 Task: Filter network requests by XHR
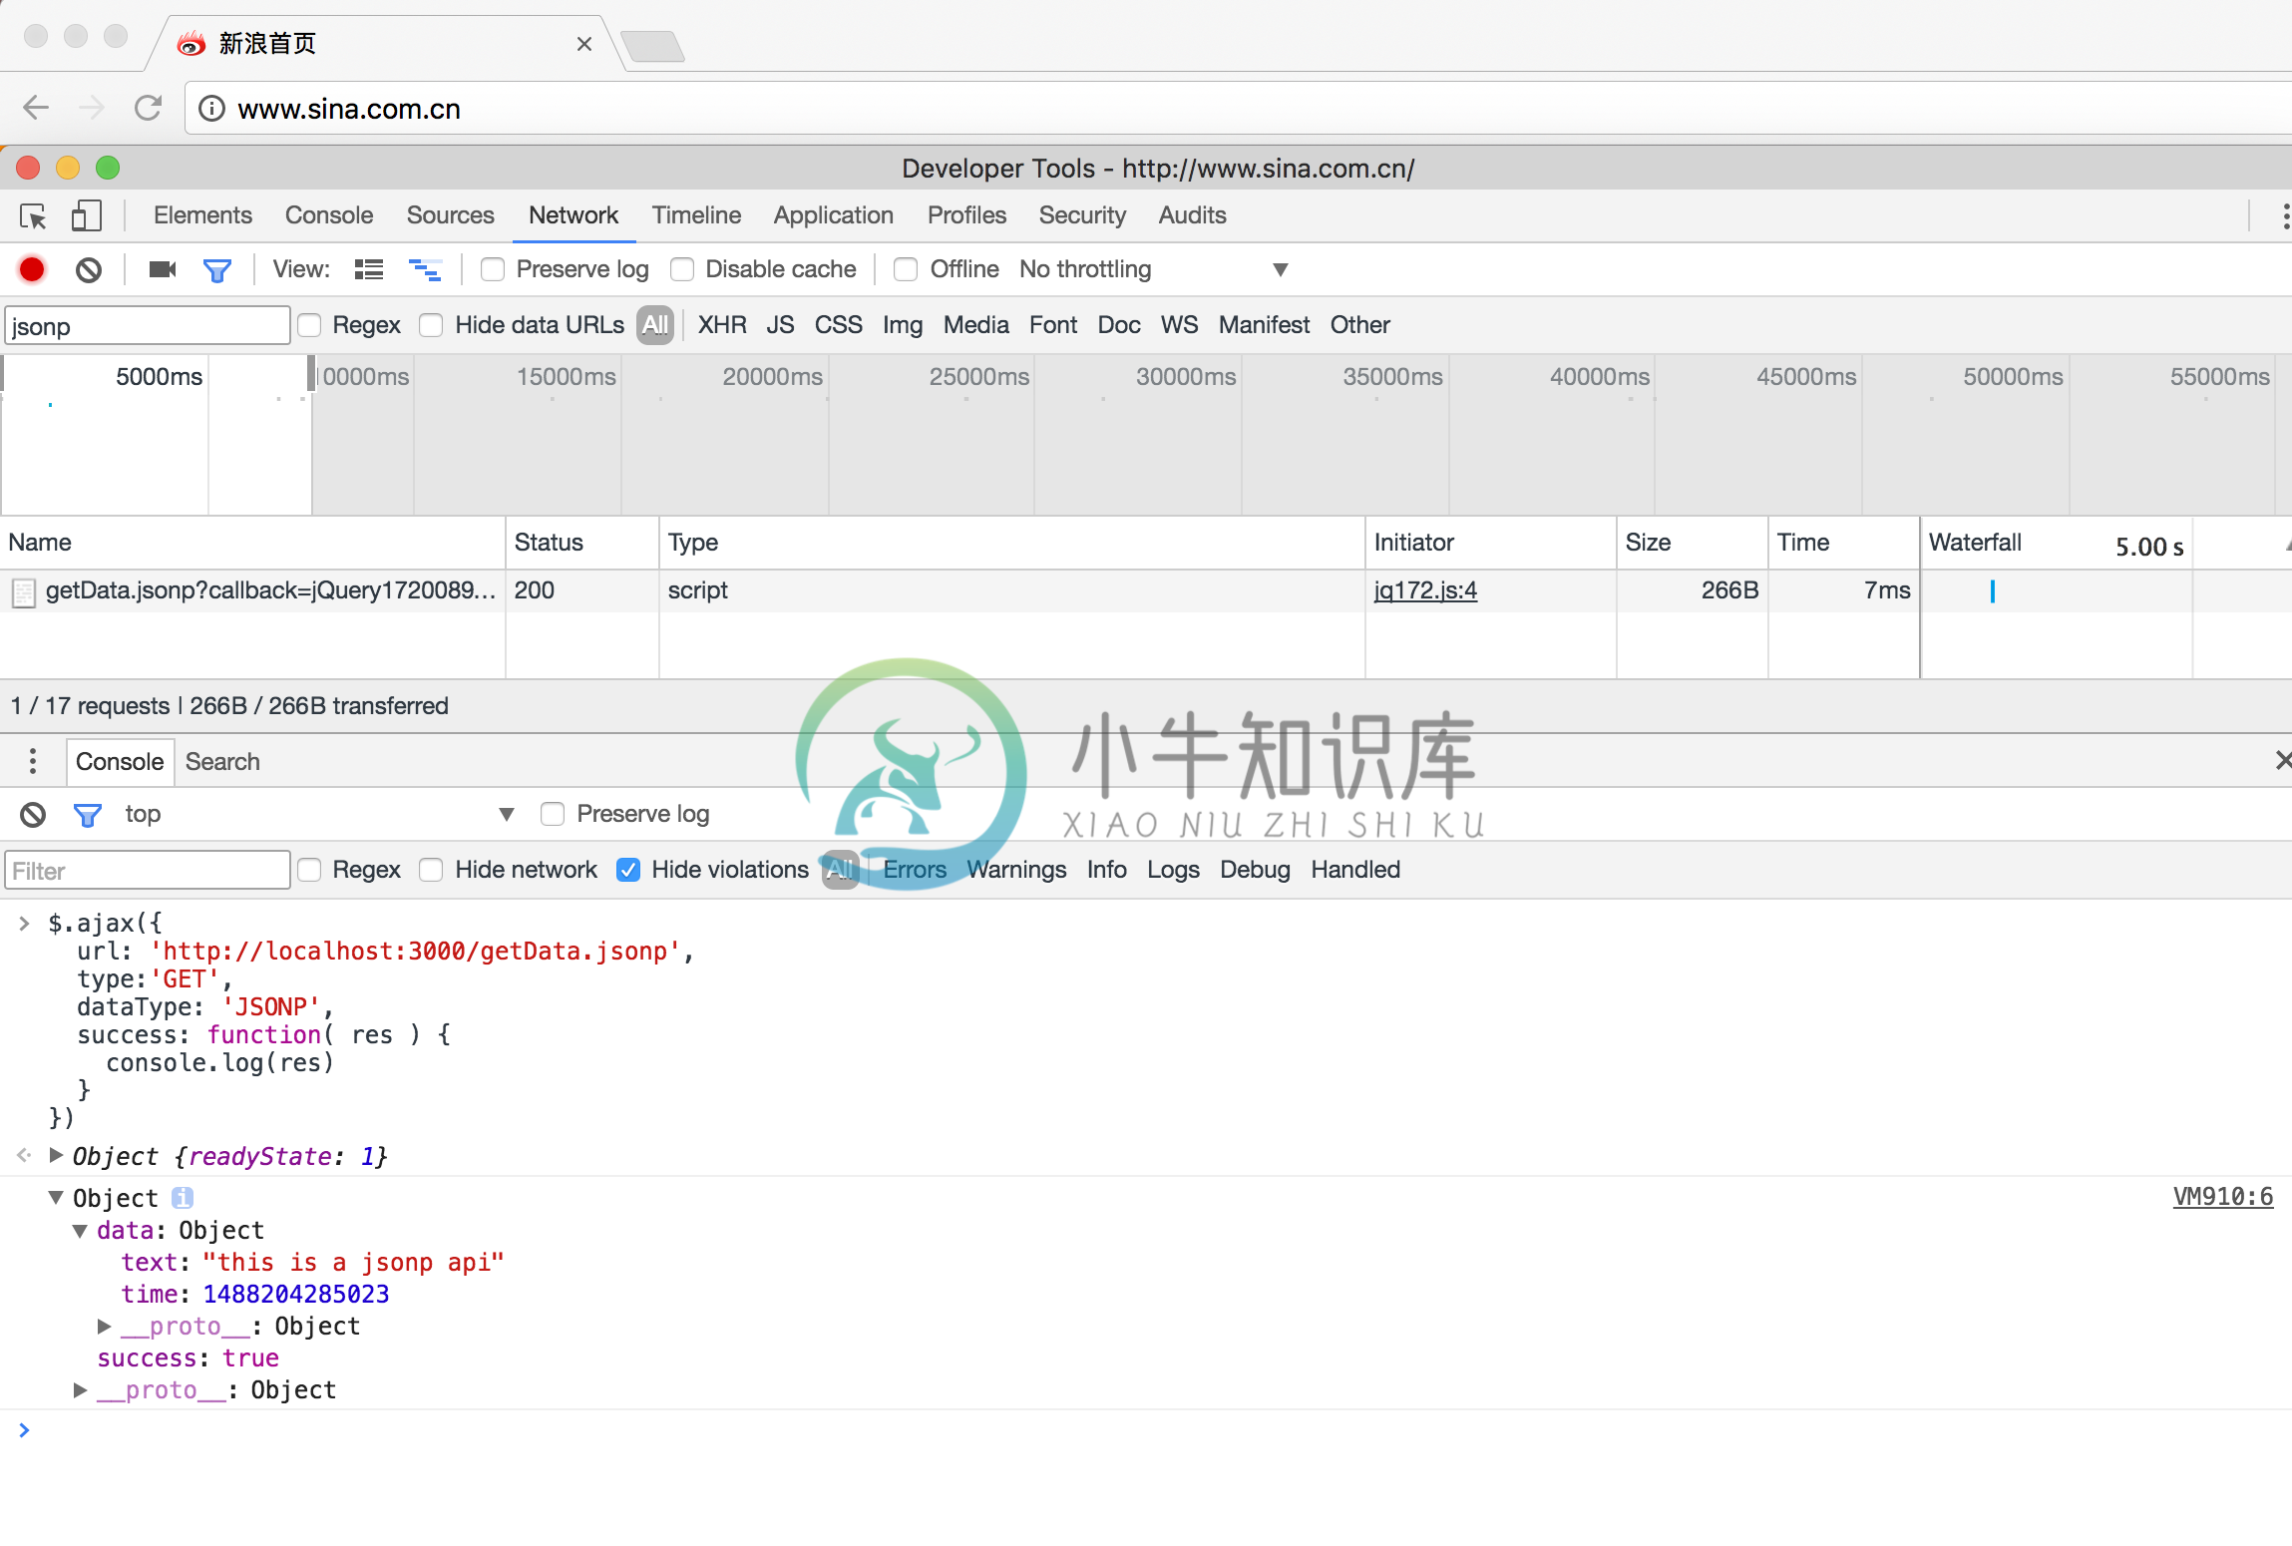point(722,325)
